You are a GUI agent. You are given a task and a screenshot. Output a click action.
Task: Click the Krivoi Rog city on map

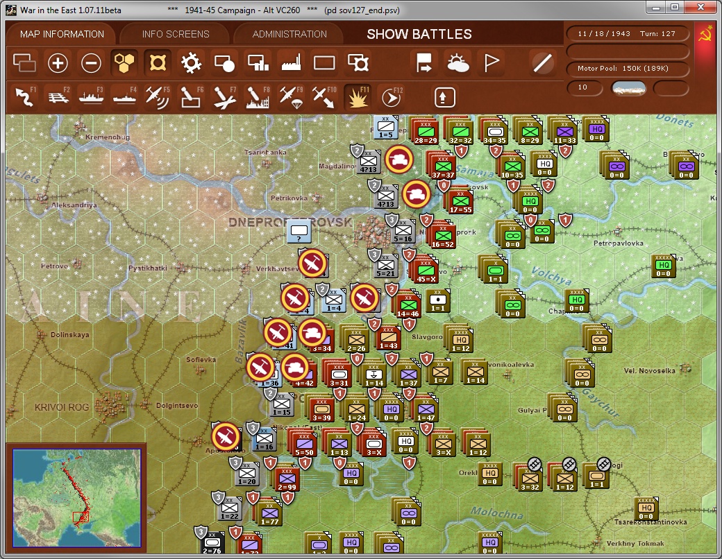[x=109, y=406]
